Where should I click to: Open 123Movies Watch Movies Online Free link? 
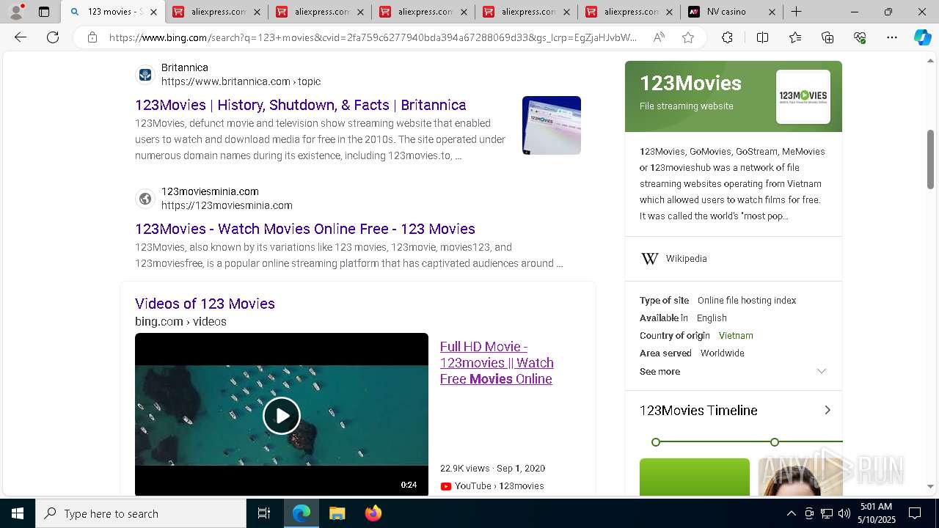(305, 229)
